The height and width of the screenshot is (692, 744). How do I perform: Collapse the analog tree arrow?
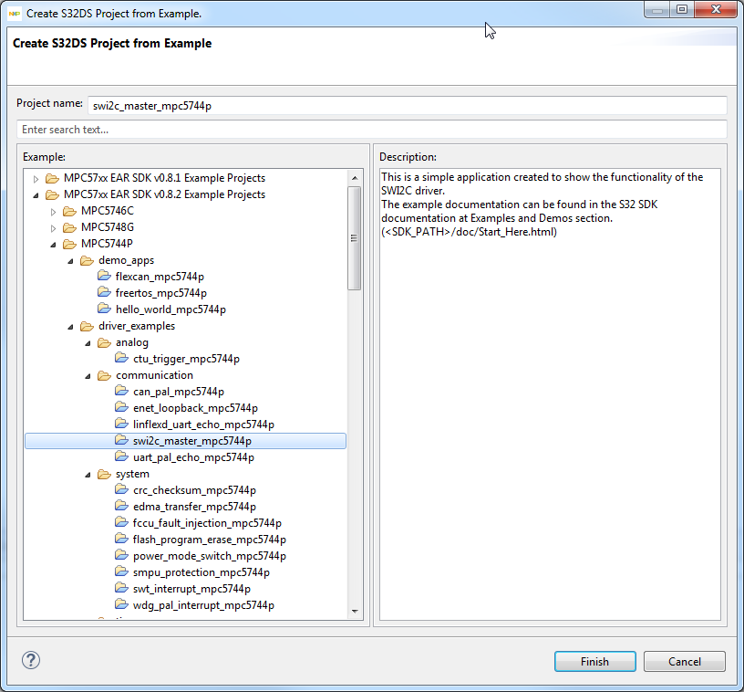pos(88,343)
